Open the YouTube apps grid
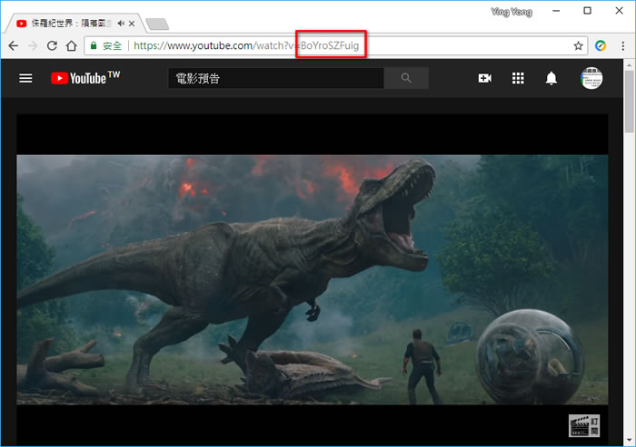This screenshot has width=636, height=447. [x=518, y=79]
